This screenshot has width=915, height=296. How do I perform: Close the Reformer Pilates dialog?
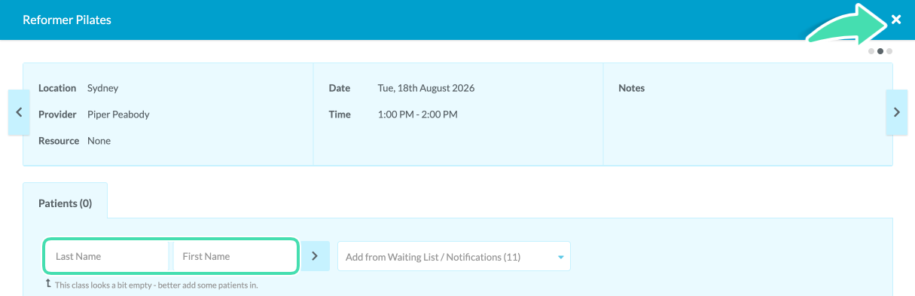895,20
